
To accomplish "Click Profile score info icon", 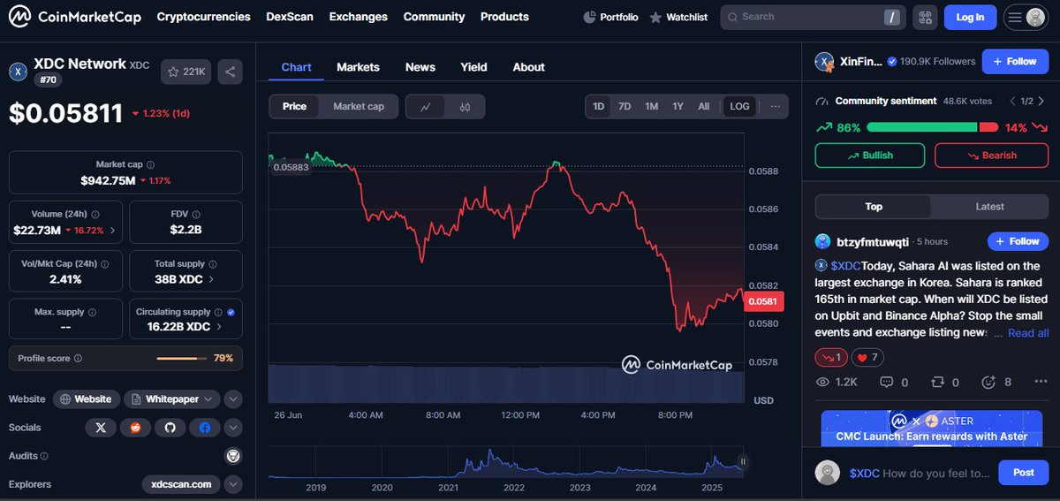I will point(78,358).
